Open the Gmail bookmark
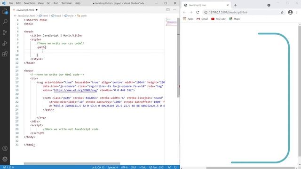The width and height of the screenshot is (301, 169). click(x=202, y=19)
